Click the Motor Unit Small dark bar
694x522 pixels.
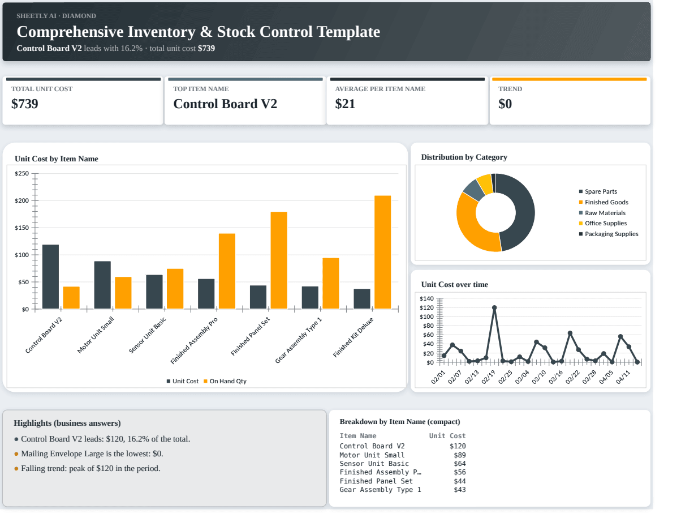pyautogui.click(x=102, y=285)
